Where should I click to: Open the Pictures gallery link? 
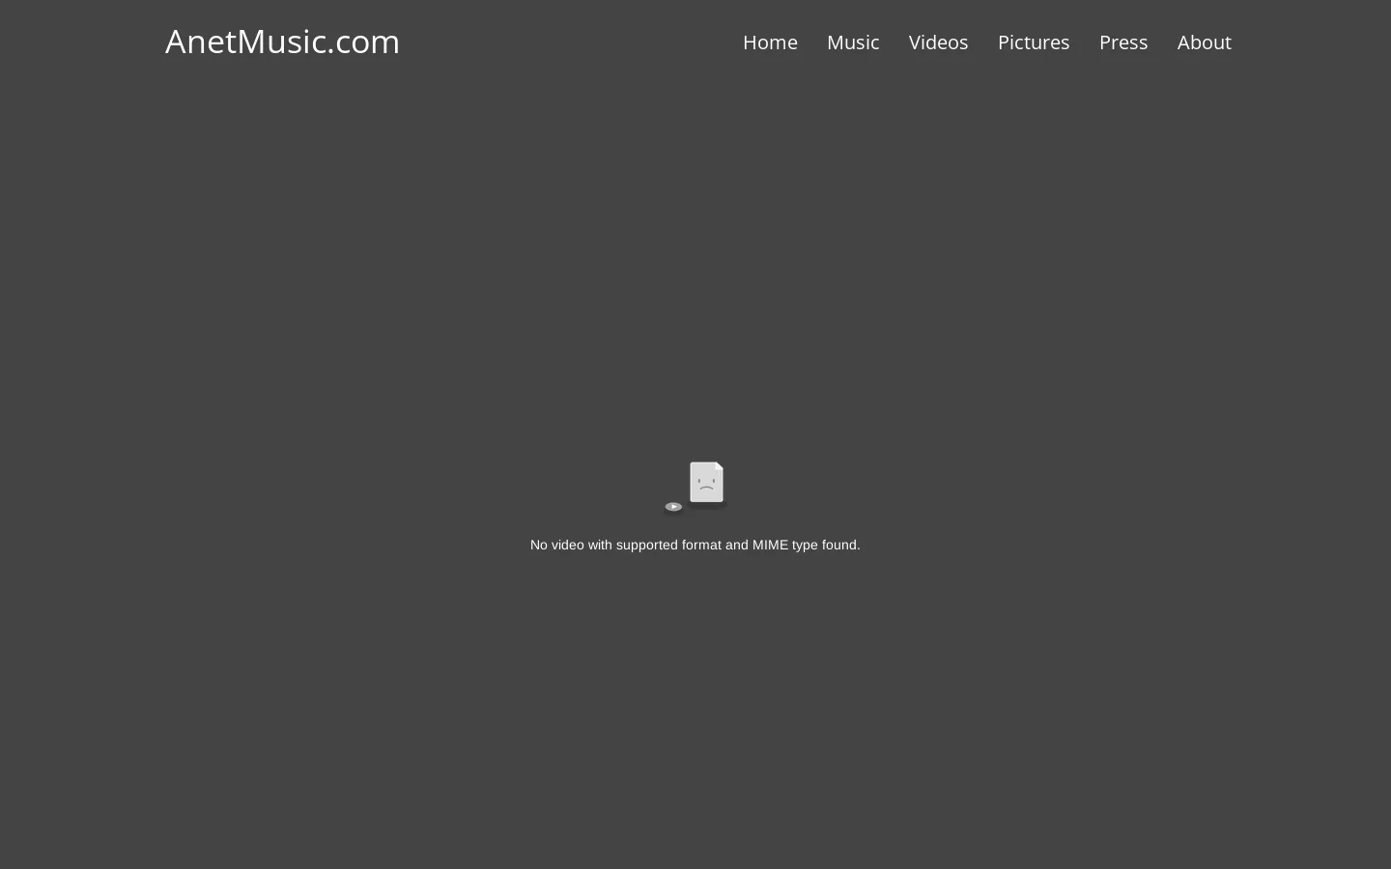coord(1034,42)
